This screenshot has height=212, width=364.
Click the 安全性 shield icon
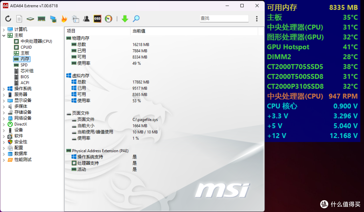10,142
